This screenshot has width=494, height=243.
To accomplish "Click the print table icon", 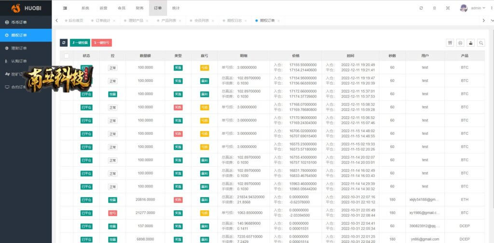I will (x=460, y=43).
